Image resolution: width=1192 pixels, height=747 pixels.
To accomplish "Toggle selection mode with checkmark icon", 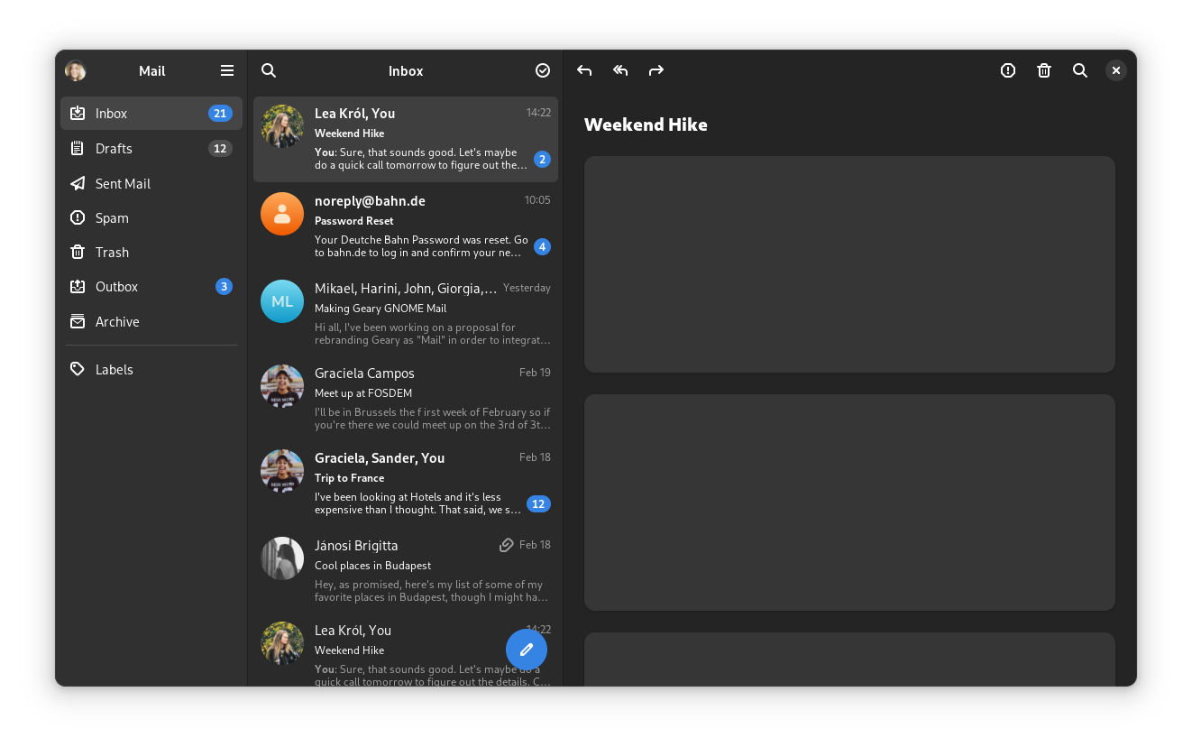I will point(543,70).
